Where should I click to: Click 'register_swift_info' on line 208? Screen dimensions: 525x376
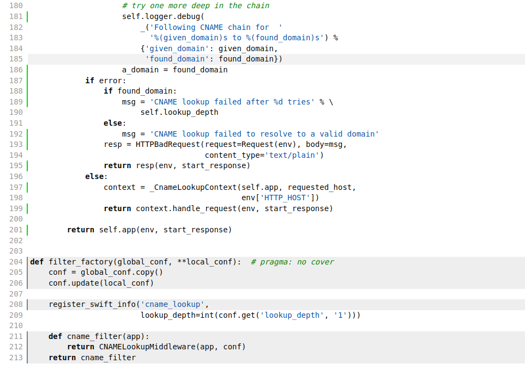(x=92, y=305)
